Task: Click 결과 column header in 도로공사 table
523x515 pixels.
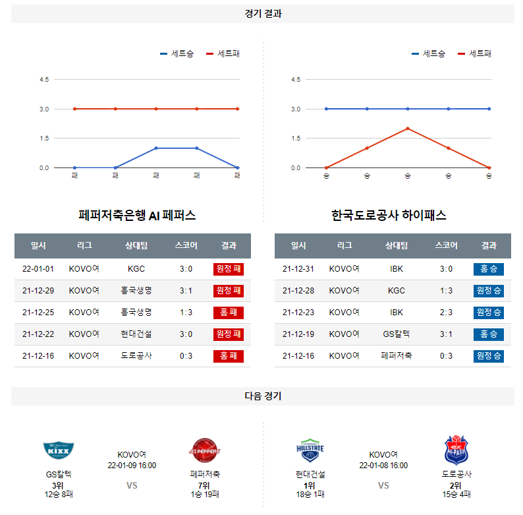Action: click(x=489, y=245)
